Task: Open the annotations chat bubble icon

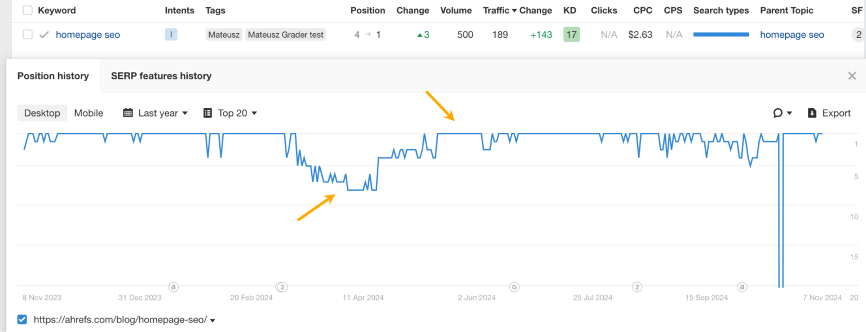Action: [779, 113]
